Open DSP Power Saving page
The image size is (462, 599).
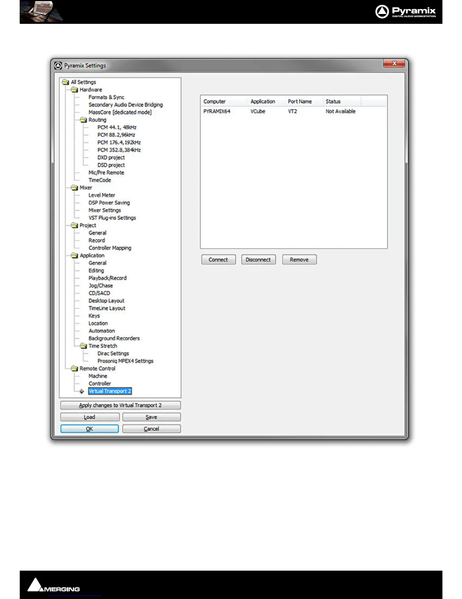(x=109, y=203)
